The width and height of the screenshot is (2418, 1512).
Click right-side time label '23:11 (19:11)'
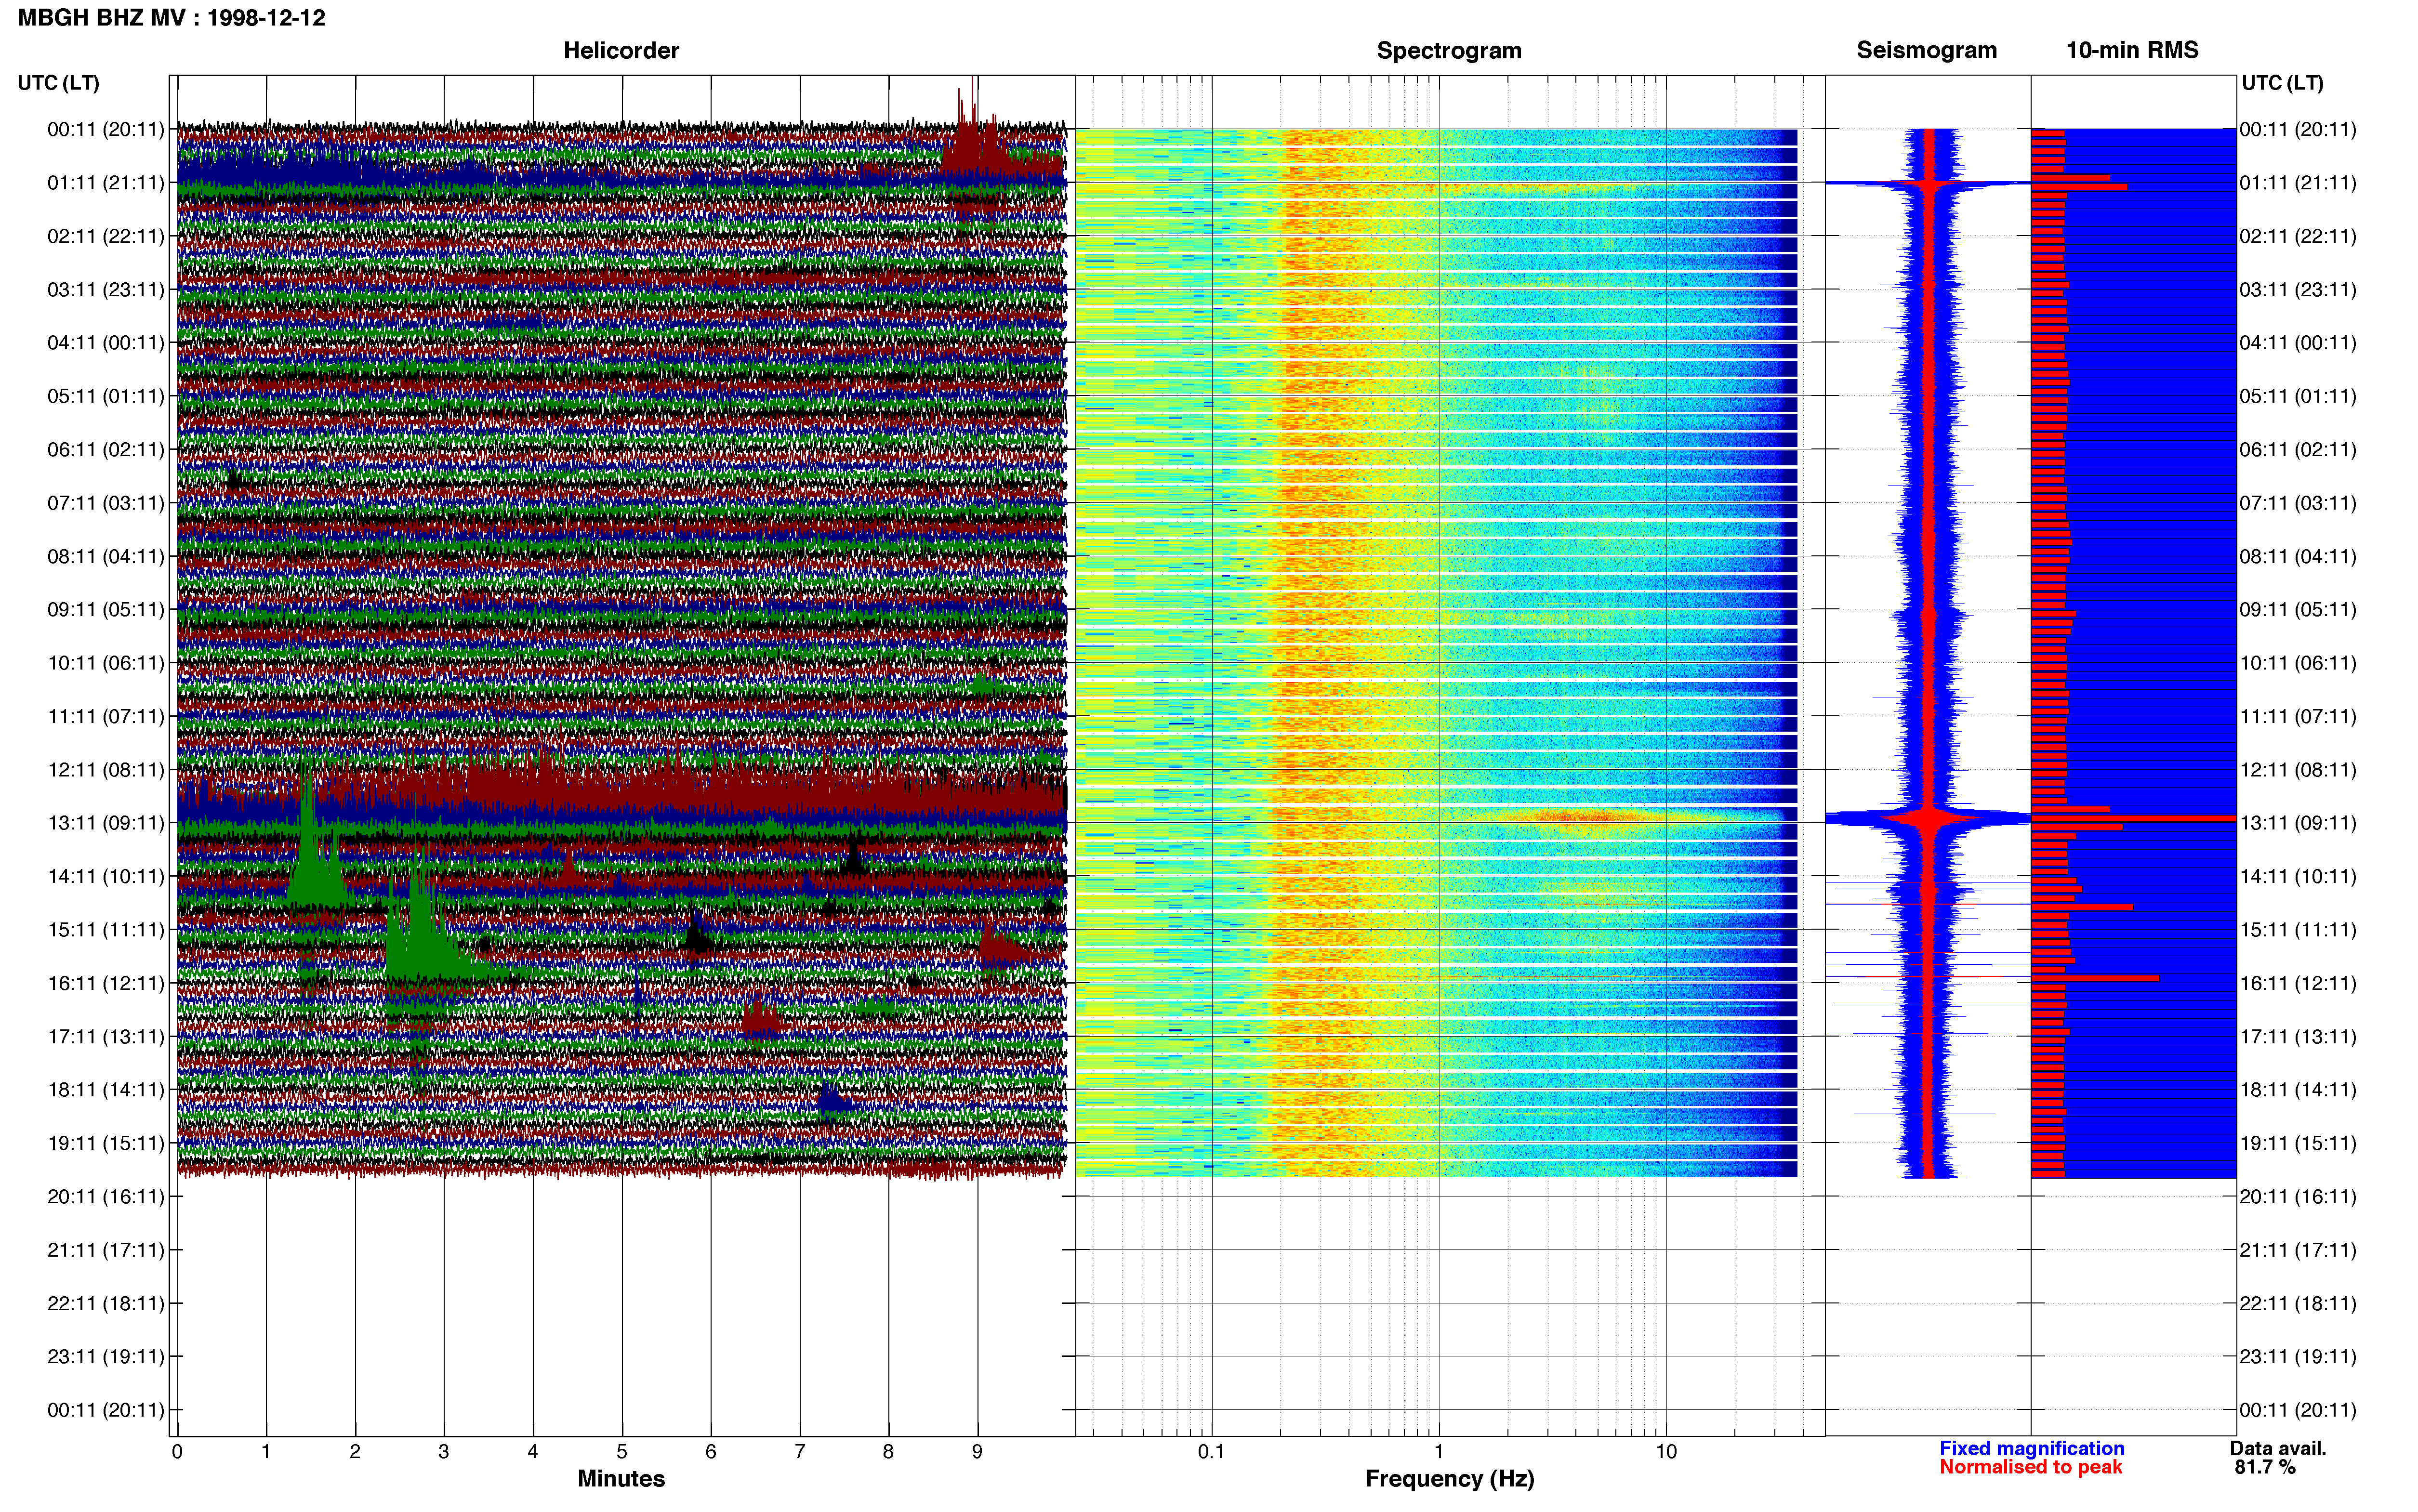pos(2298,1357)
